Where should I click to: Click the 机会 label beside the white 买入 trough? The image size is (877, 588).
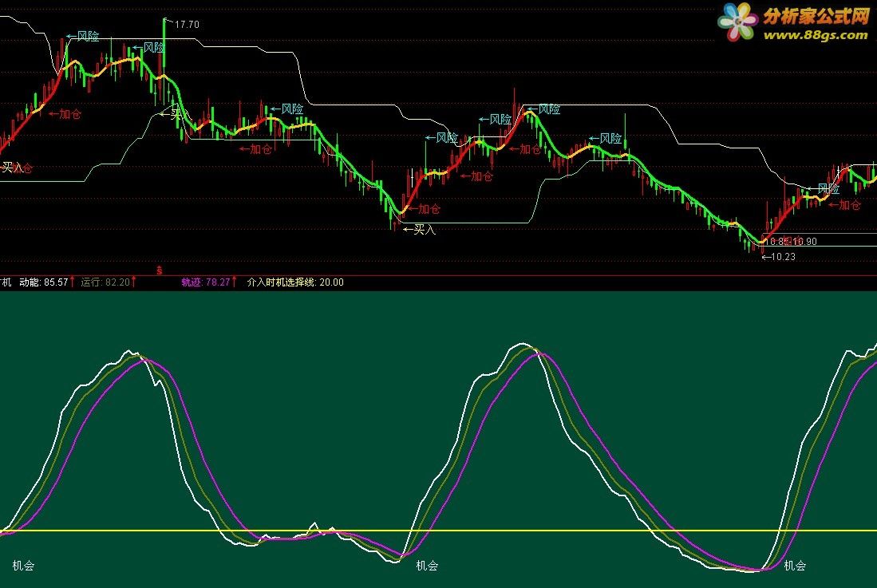(x=427, y=566)
